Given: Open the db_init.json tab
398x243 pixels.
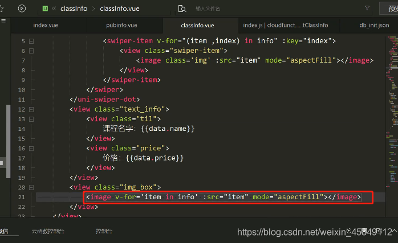Looking at the screenshot, I should tap(374, 26).
